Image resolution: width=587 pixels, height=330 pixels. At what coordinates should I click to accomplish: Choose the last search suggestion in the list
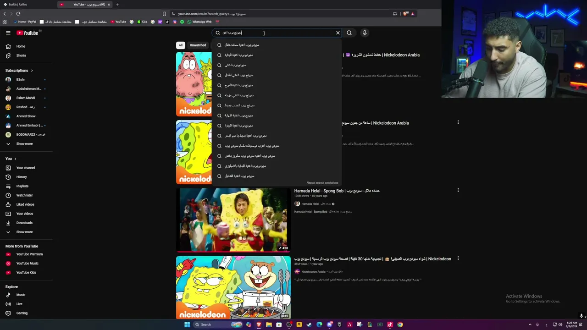[277, 176]
